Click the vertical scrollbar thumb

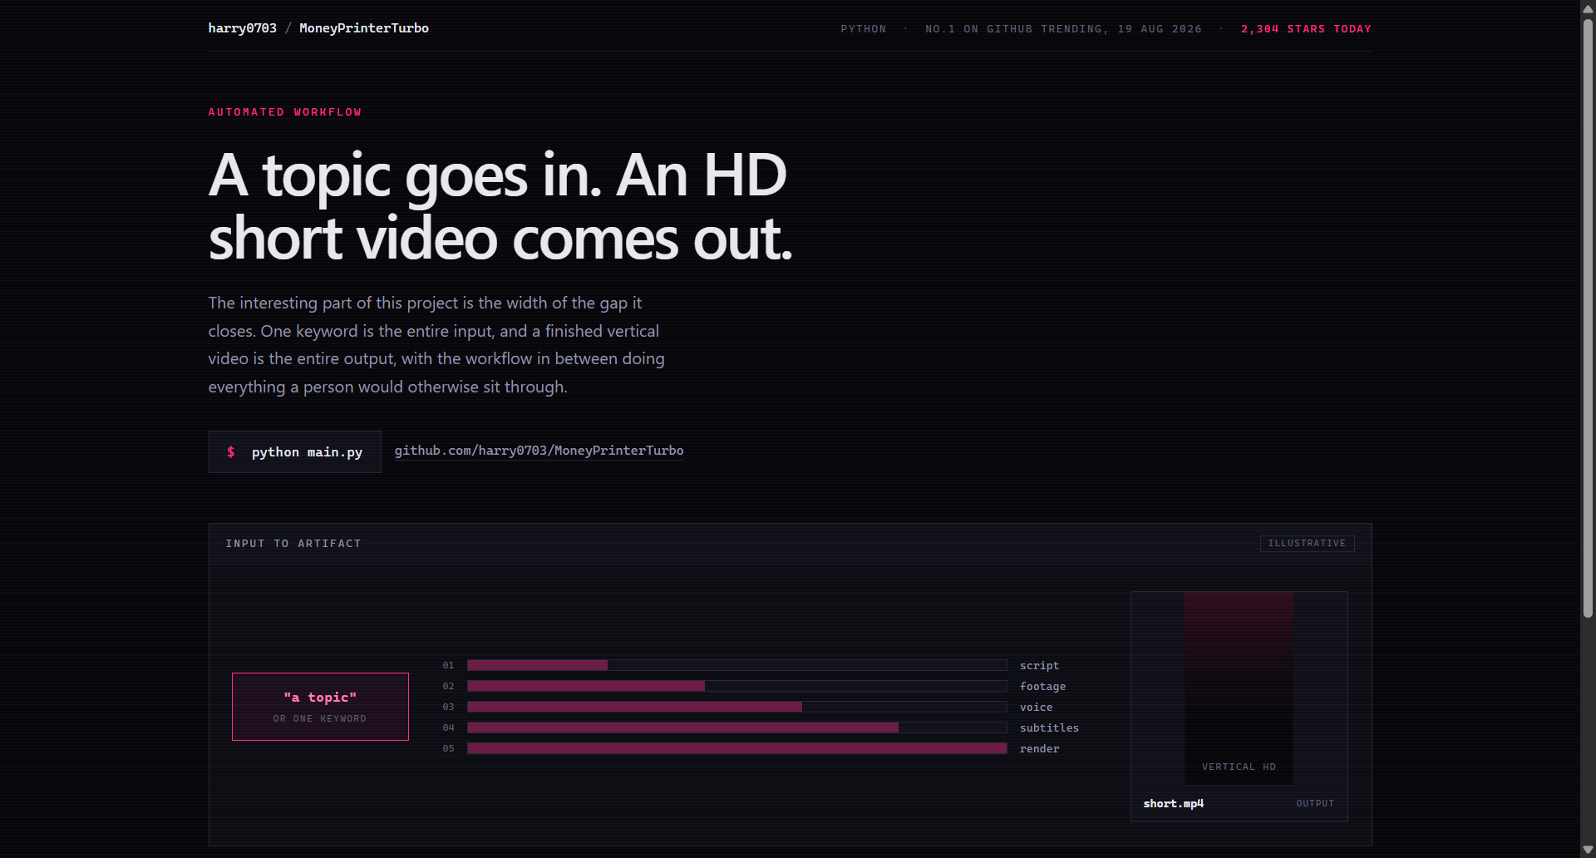coord(1588,318)
